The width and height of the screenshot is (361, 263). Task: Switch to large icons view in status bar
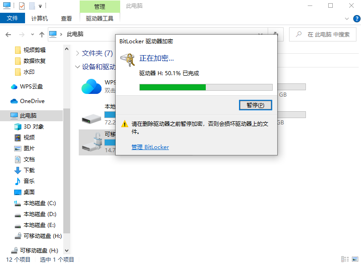(355, 259)
